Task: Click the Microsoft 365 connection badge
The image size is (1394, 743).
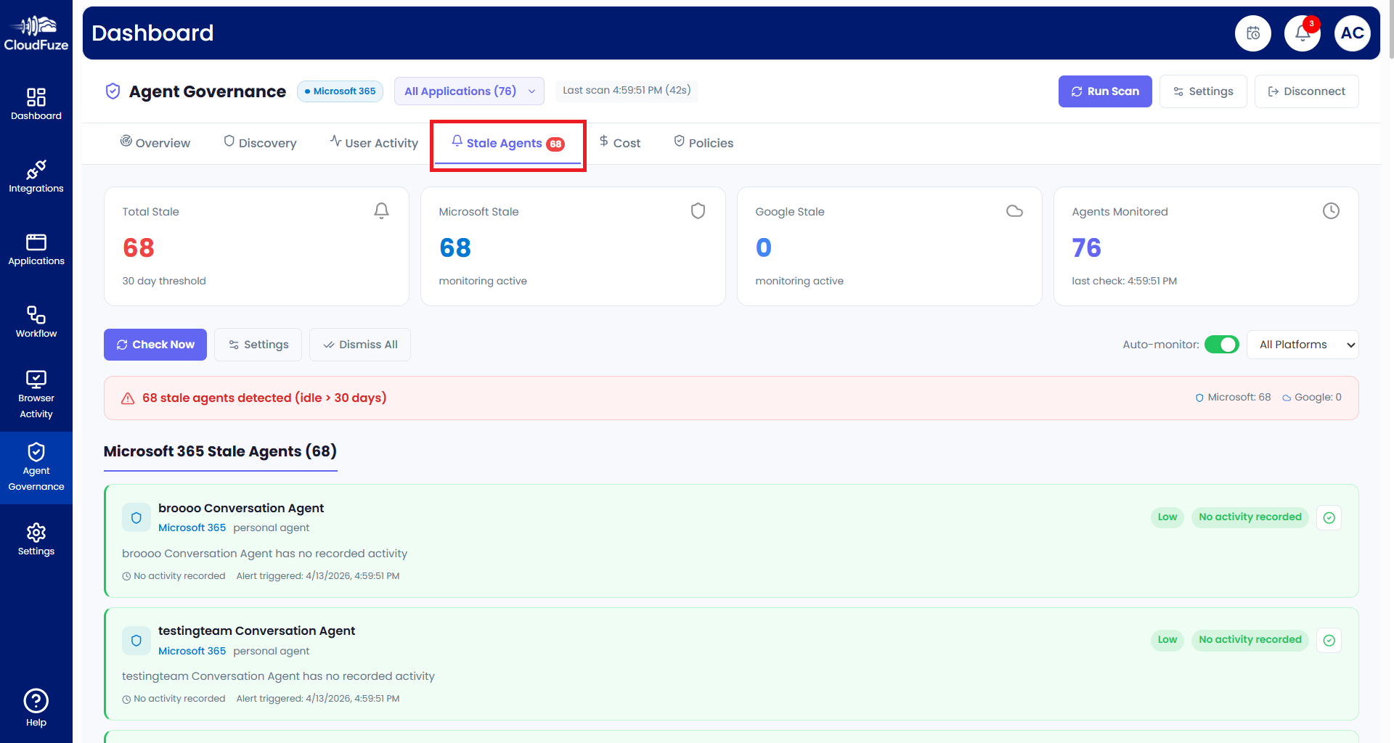Action: coord(340,91)
